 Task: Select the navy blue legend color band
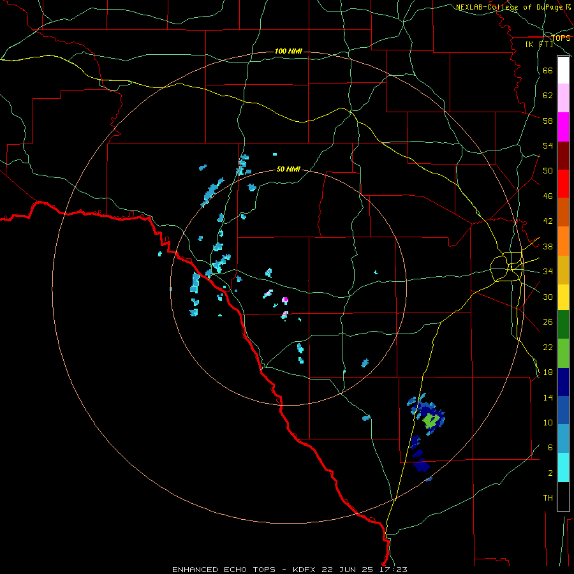(563, 382)
